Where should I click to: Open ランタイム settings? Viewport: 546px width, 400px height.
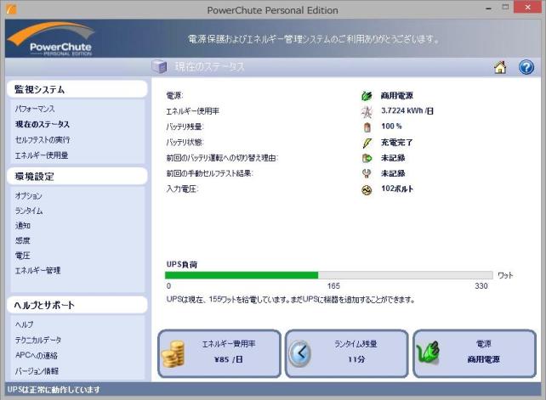click(x=29, y=211)
